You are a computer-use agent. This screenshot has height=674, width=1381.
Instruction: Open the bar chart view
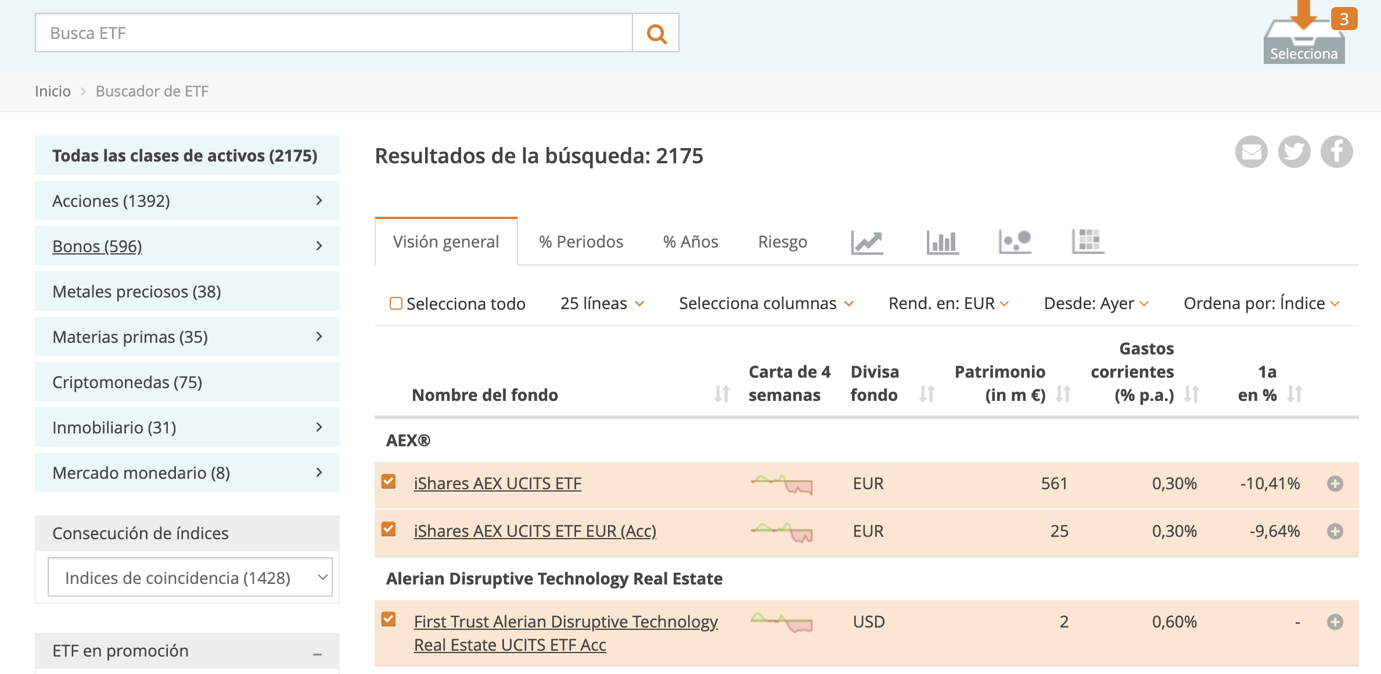click(941, 242)
